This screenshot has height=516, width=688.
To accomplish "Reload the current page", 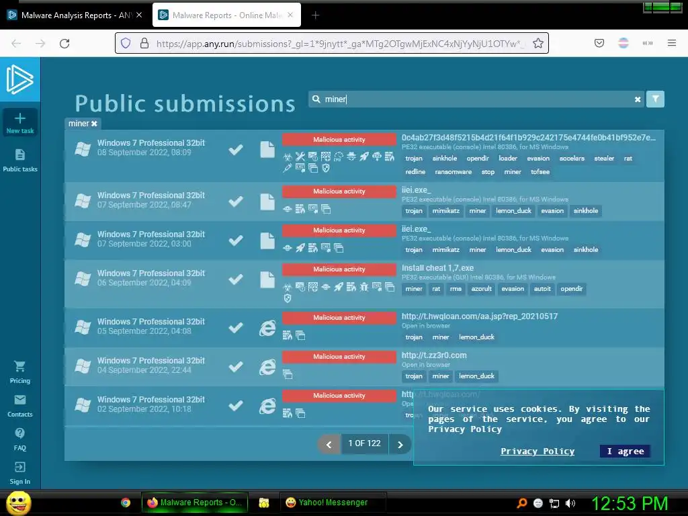I will click(x=64, y=44).
